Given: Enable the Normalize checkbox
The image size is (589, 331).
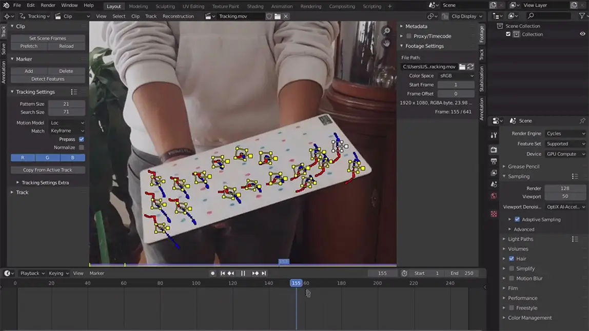Looking at the screenshot, I should [81, 148].
